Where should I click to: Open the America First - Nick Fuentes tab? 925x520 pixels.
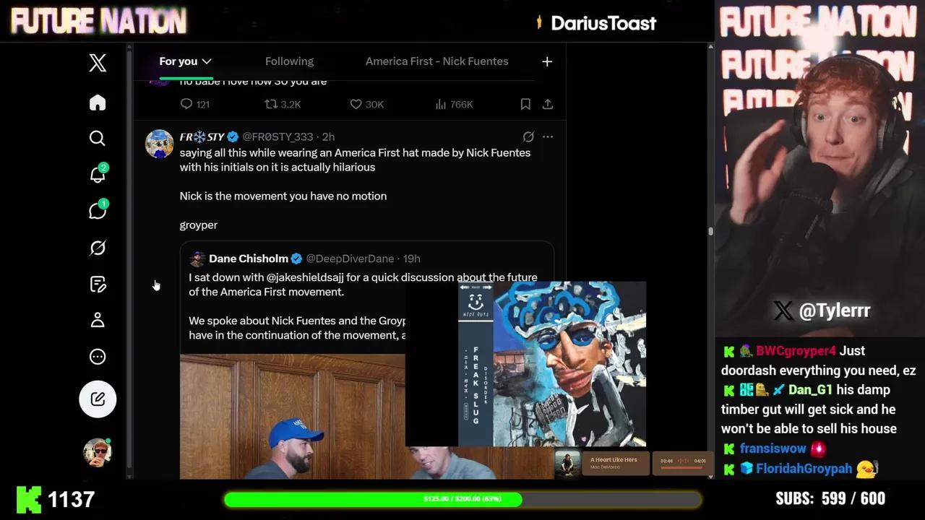(x=436, y=61)
